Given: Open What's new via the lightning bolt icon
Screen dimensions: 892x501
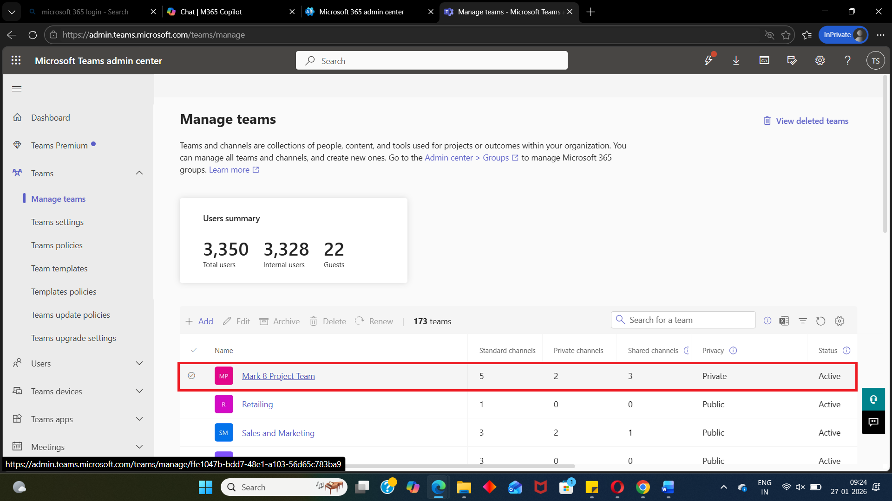Looking at the screenshot, I should tap(708, 60).
